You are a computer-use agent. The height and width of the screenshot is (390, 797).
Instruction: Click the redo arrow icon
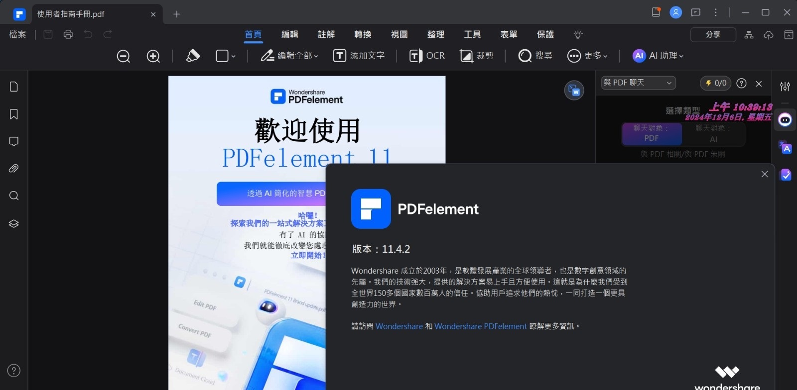[108, 34]
